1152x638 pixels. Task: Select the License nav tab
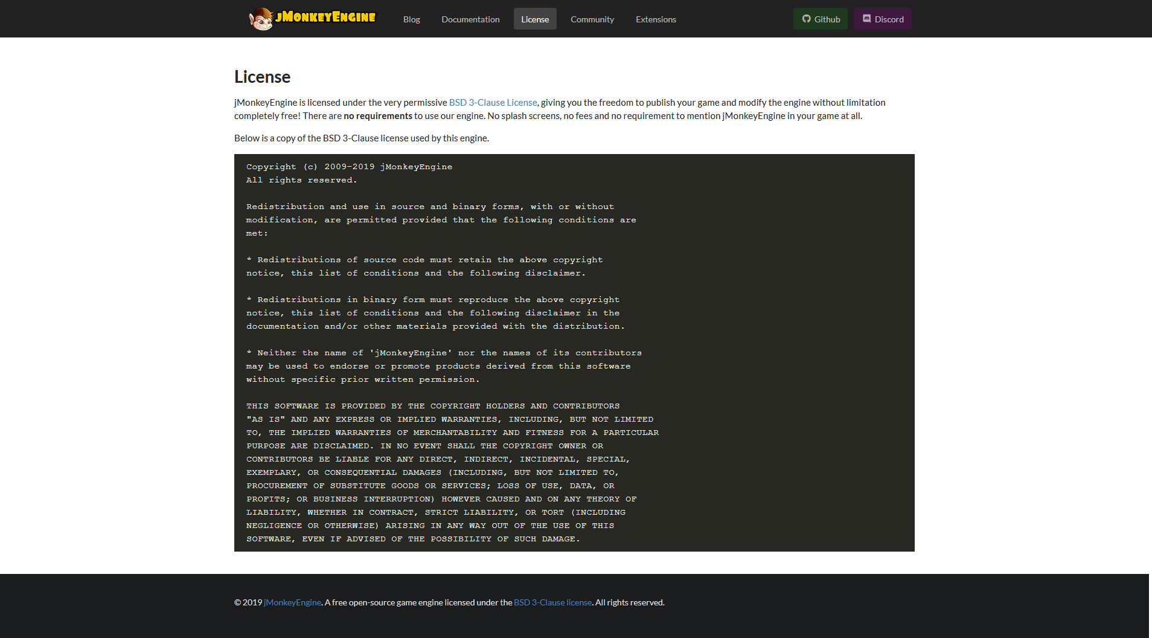click(535, 19)
